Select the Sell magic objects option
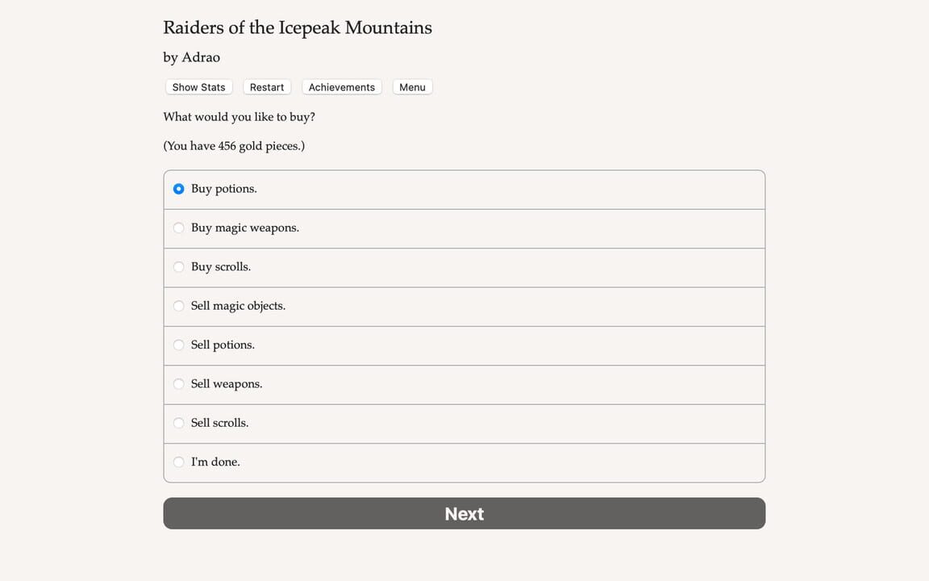 point(238,306)
